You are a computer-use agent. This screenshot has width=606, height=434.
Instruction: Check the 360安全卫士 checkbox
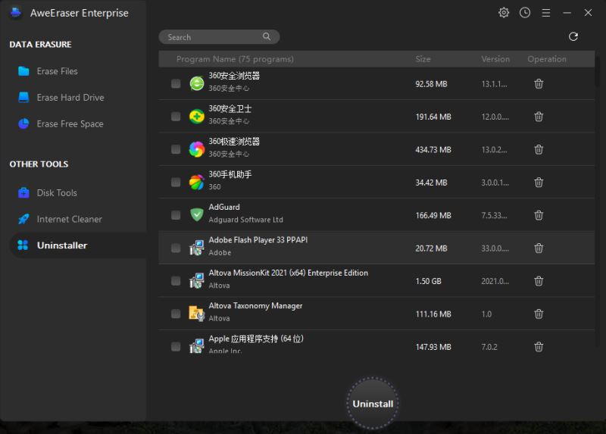coord(176,117)
